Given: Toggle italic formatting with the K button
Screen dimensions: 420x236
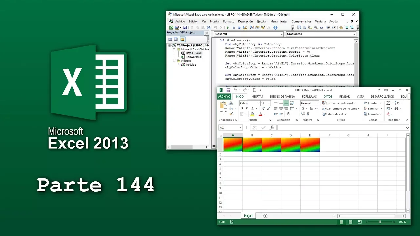Looking at the screenshot, I should point(247,108).
